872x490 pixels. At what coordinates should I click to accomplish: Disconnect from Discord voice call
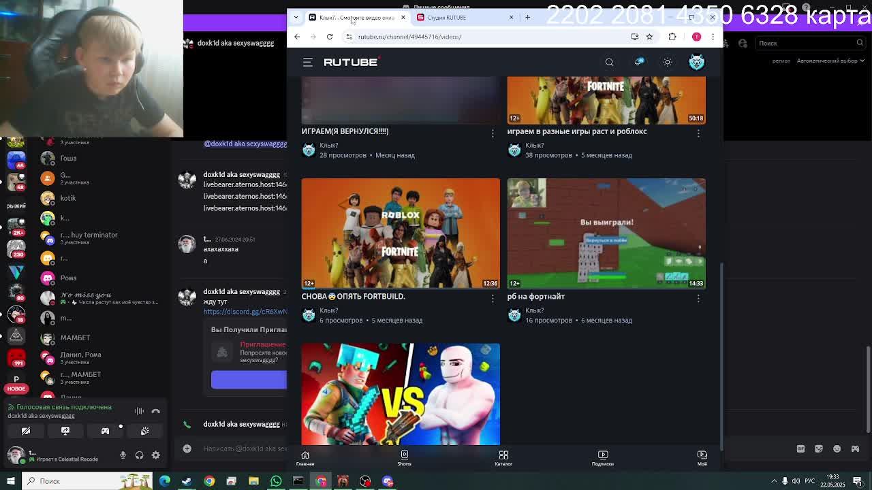155,411
